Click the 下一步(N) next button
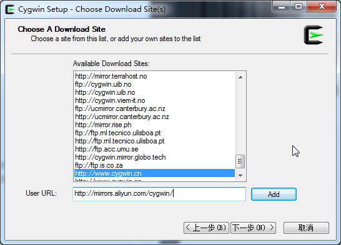Image resolution: width=341 pixels, height=245 pixels. [x=253, y=228]
